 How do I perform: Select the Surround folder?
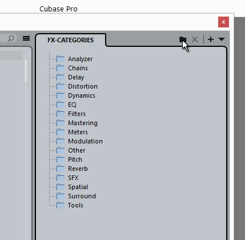click(x=82, y=196)
